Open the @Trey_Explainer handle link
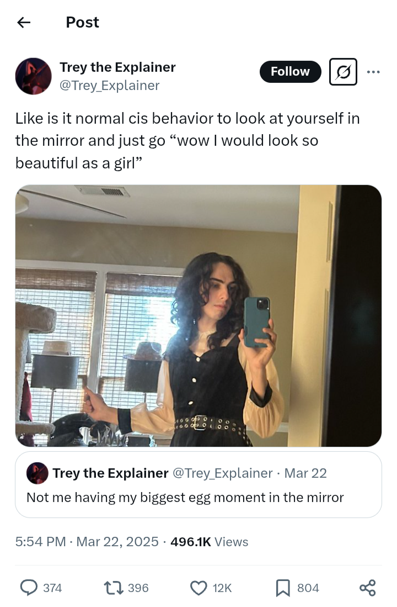The image size is (397, 607). (109, 85)
